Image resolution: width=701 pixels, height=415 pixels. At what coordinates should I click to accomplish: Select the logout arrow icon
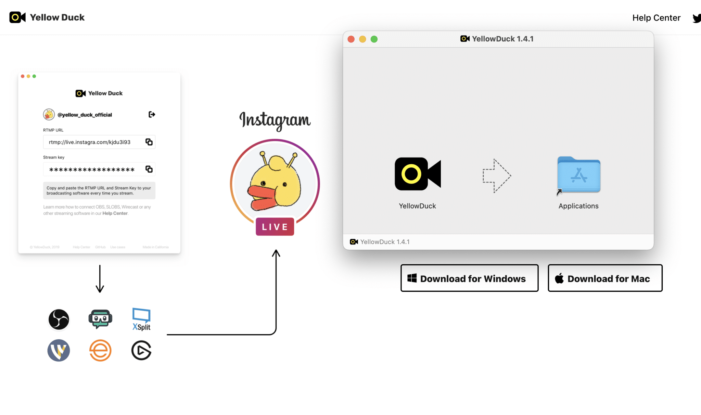tap(152, 114)
